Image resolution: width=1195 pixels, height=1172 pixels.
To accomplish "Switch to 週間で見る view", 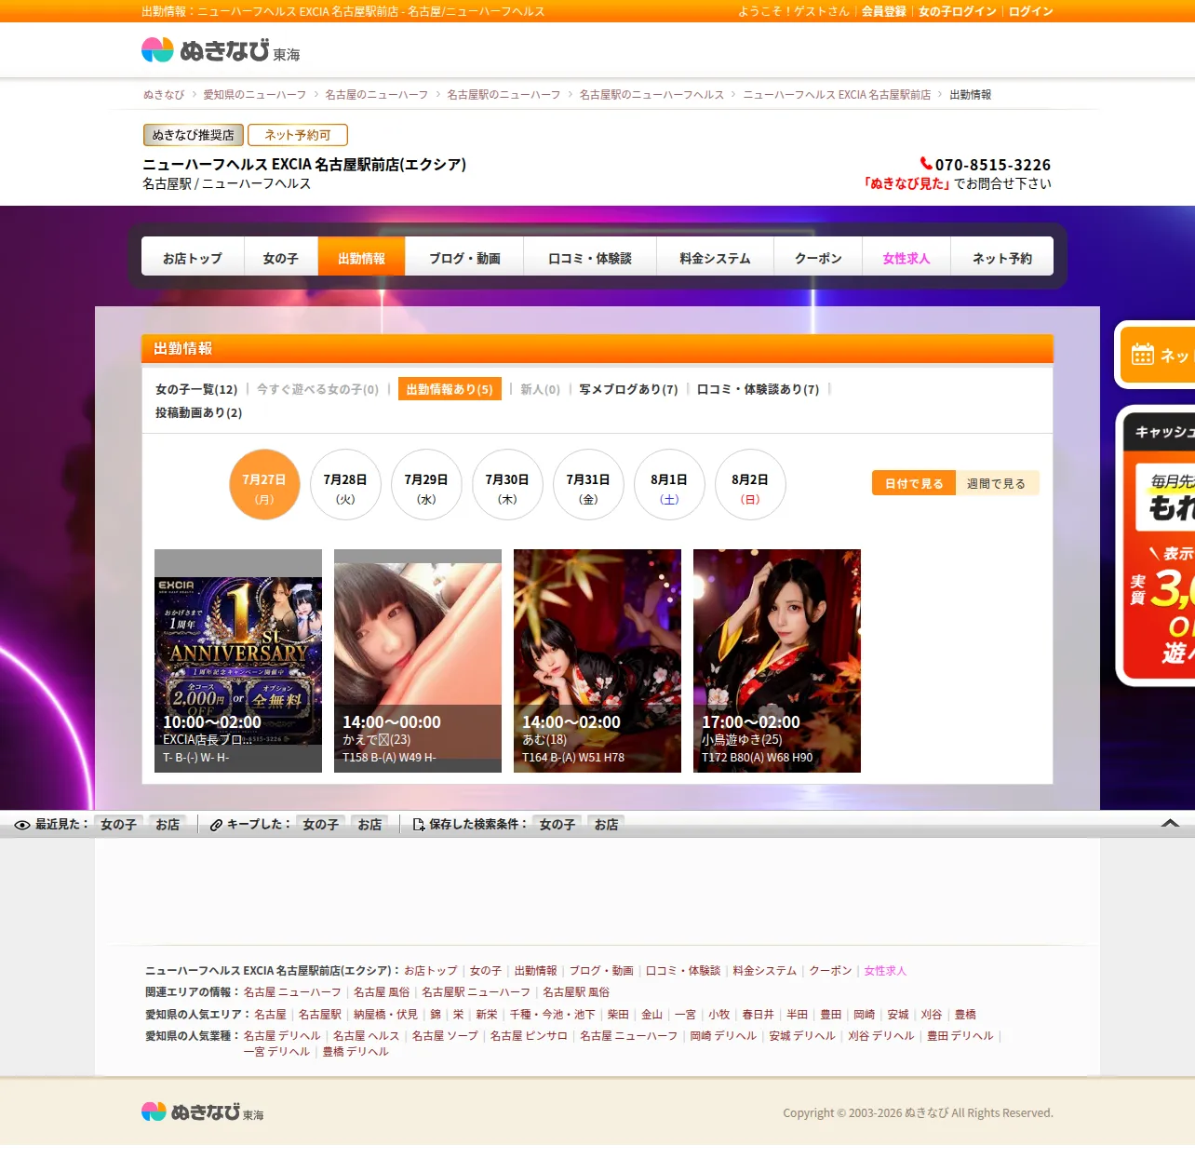I will 997,483.
